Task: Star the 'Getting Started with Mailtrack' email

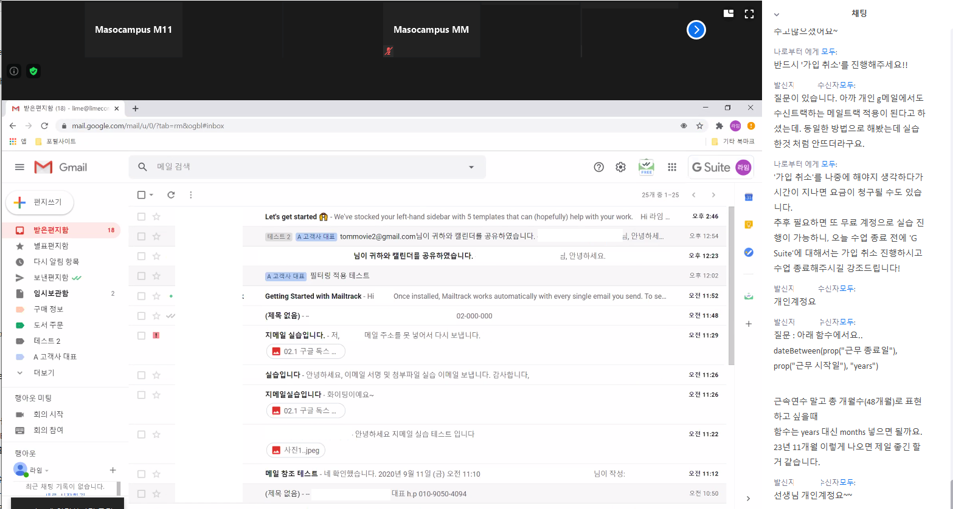Action: point(156,296)
